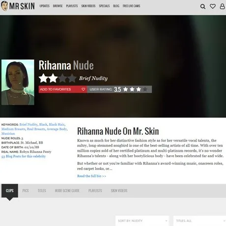Expand the Titles All dropdown
Image resolution: width=226 pixels, height=226 pixels.
coord(199,221)
